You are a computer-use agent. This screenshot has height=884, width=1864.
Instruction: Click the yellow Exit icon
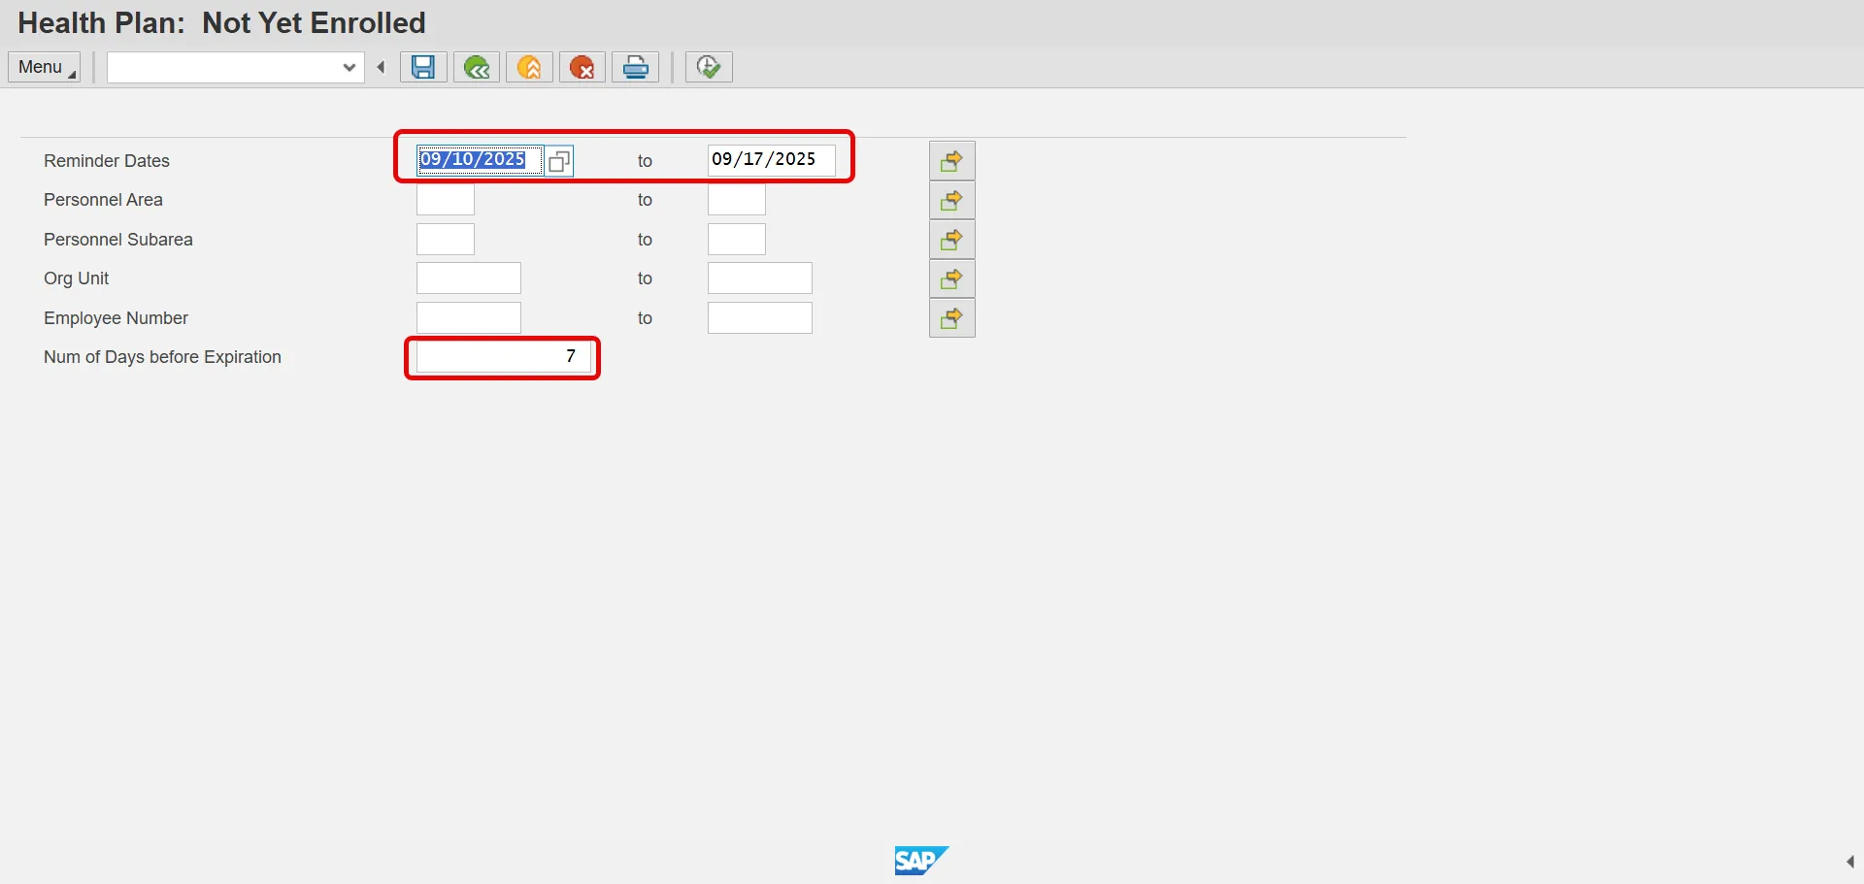coord(529,67)
